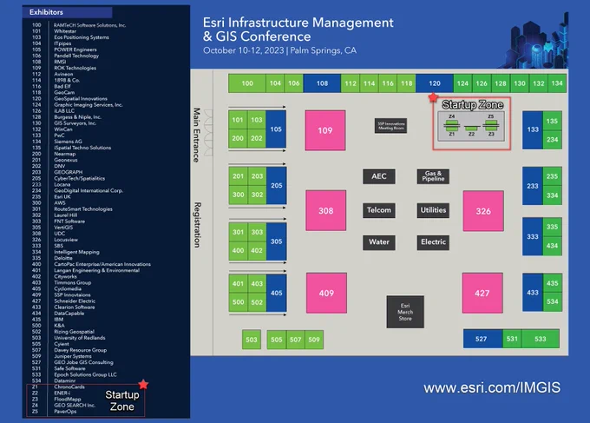The height and width of the screenshot is (423, 590).
Task: Select "POWER Engineers" in exhibitor list
Action: (75, 50)
